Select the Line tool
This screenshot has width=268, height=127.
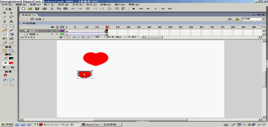click(x=4, y=17)
